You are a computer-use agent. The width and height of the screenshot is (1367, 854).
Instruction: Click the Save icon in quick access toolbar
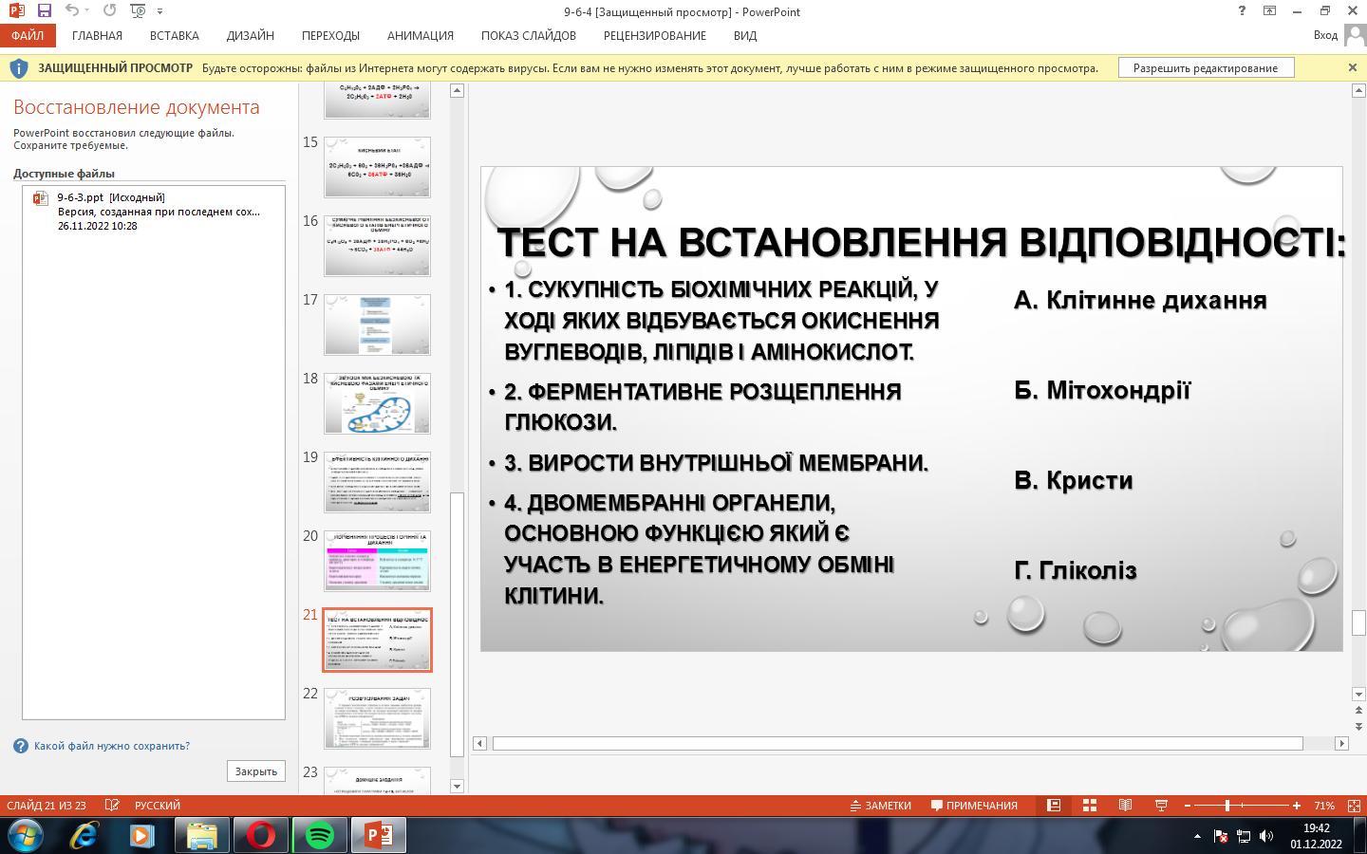click(x=44, y=10)
